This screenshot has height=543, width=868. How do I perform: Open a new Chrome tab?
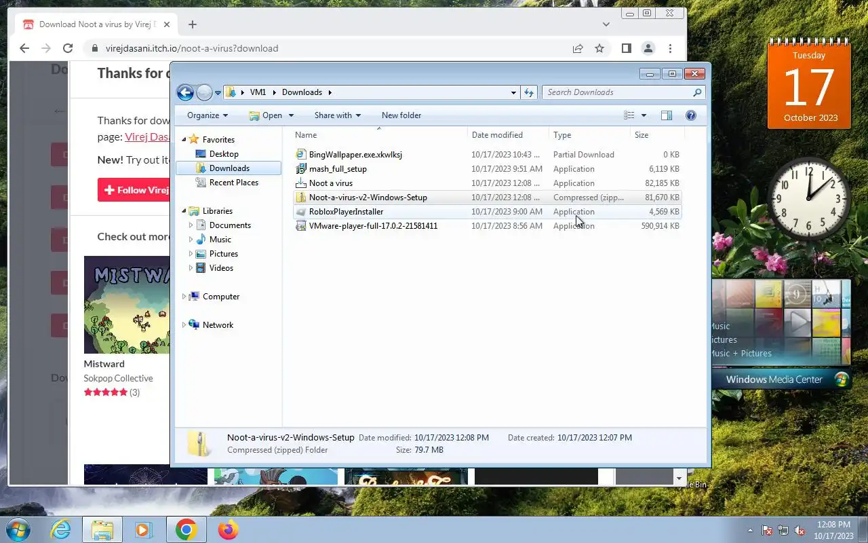point(193,24)
